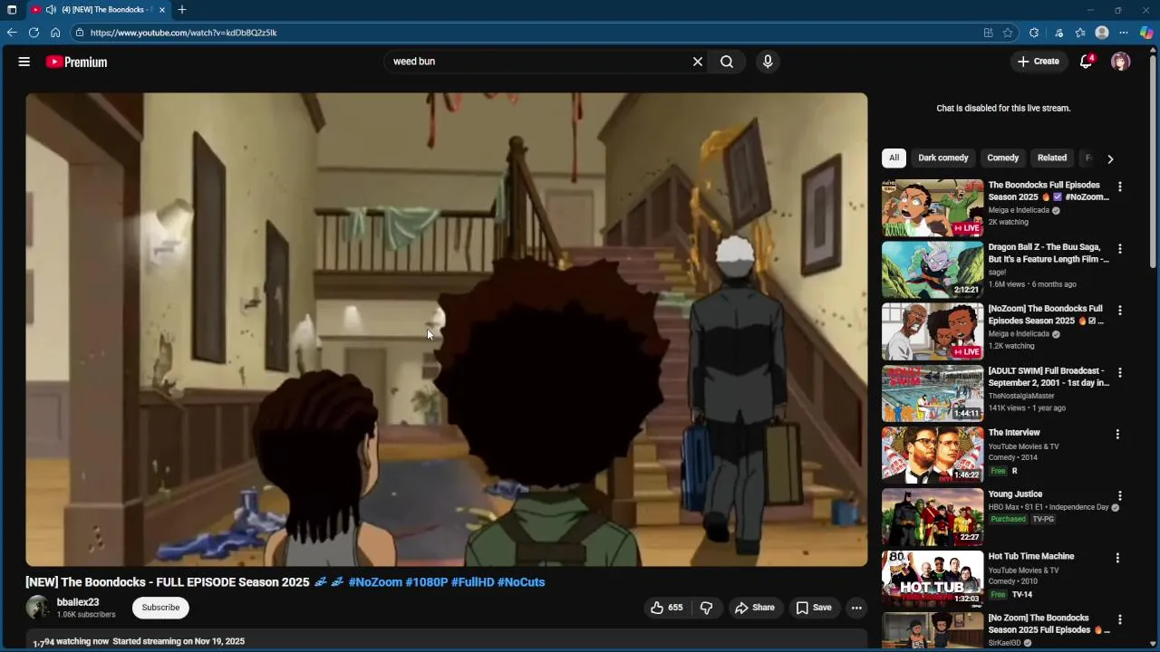The width and height of the screenshot is (1160, 652).
Task: Open the browser favorites list
Action: point(1080,33)
